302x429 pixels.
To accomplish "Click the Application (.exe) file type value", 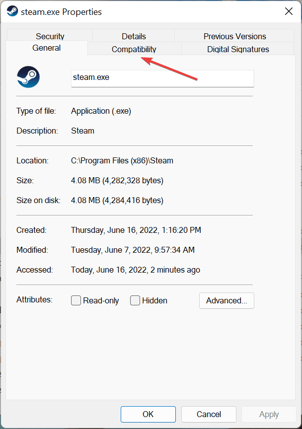I will pyautogui.click(x=101, y=111).
